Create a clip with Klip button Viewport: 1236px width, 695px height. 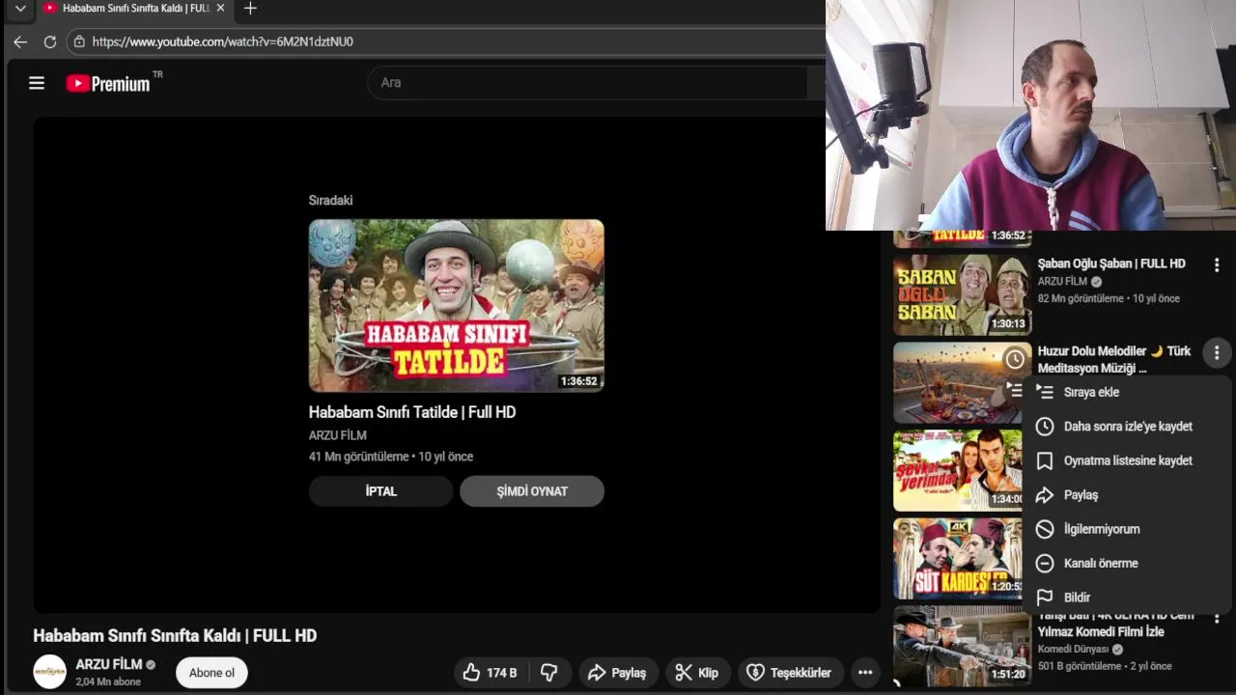696,673
